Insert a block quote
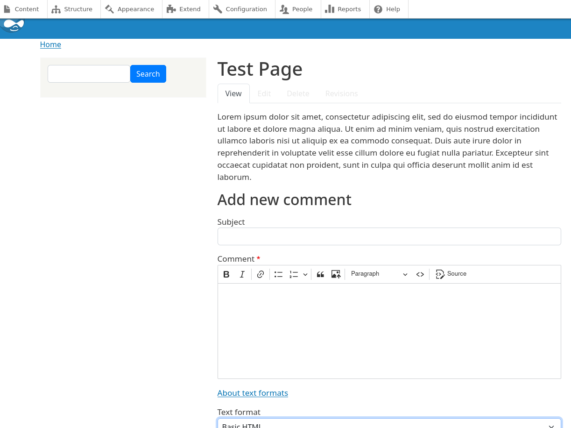Image resolution: width=571 pixels, height=428 pixels. click(x=320, y=274)
